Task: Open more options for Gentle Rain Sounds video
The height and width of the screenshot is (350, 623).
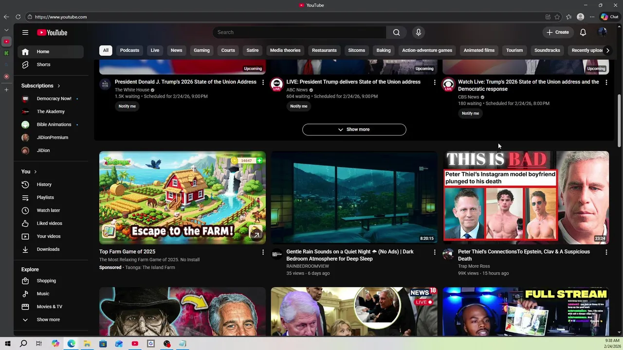Action: [435, 252]
